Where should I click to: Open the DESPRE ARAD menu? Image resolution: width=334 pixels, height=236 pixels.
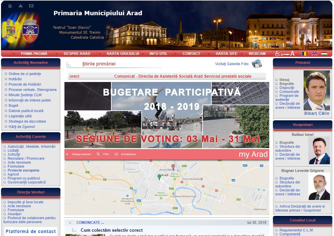(77, 54)
